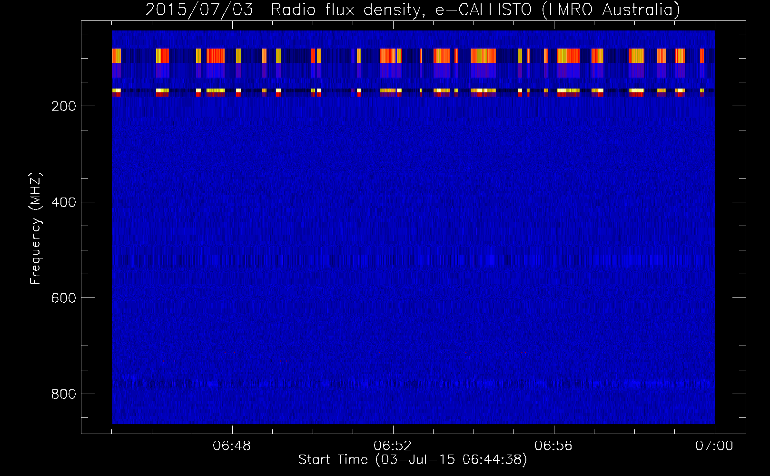
Task: Click the 800 frequency tick label
Action: pyautogui.click(x=64, y=394)
